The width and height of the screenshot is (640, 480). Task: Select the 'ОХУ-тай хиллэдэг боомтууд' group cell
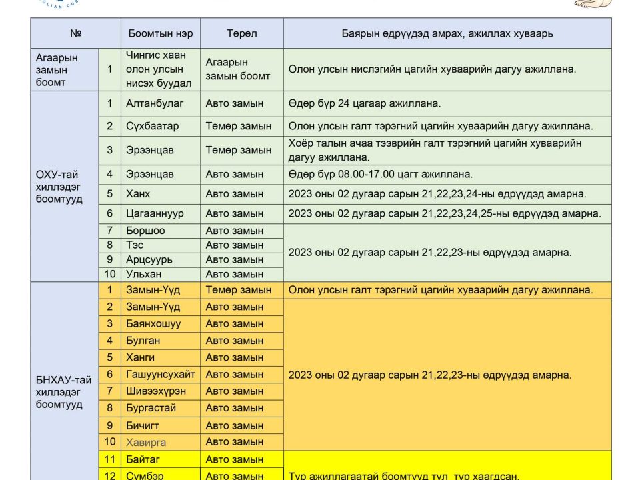[x=65, y=187]
